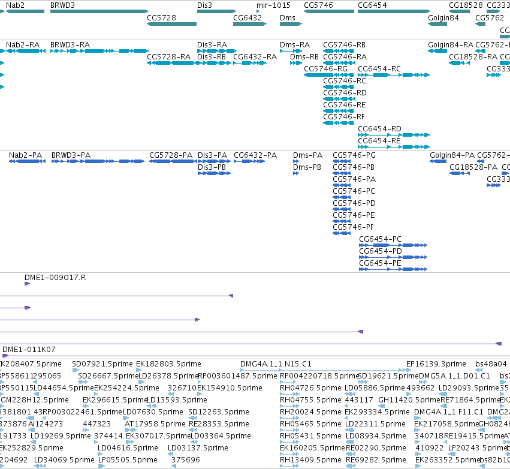This screenshot has height=469, width=510.
Task: Open the CG6432-RA transcript label
Action: coord(255,56)
